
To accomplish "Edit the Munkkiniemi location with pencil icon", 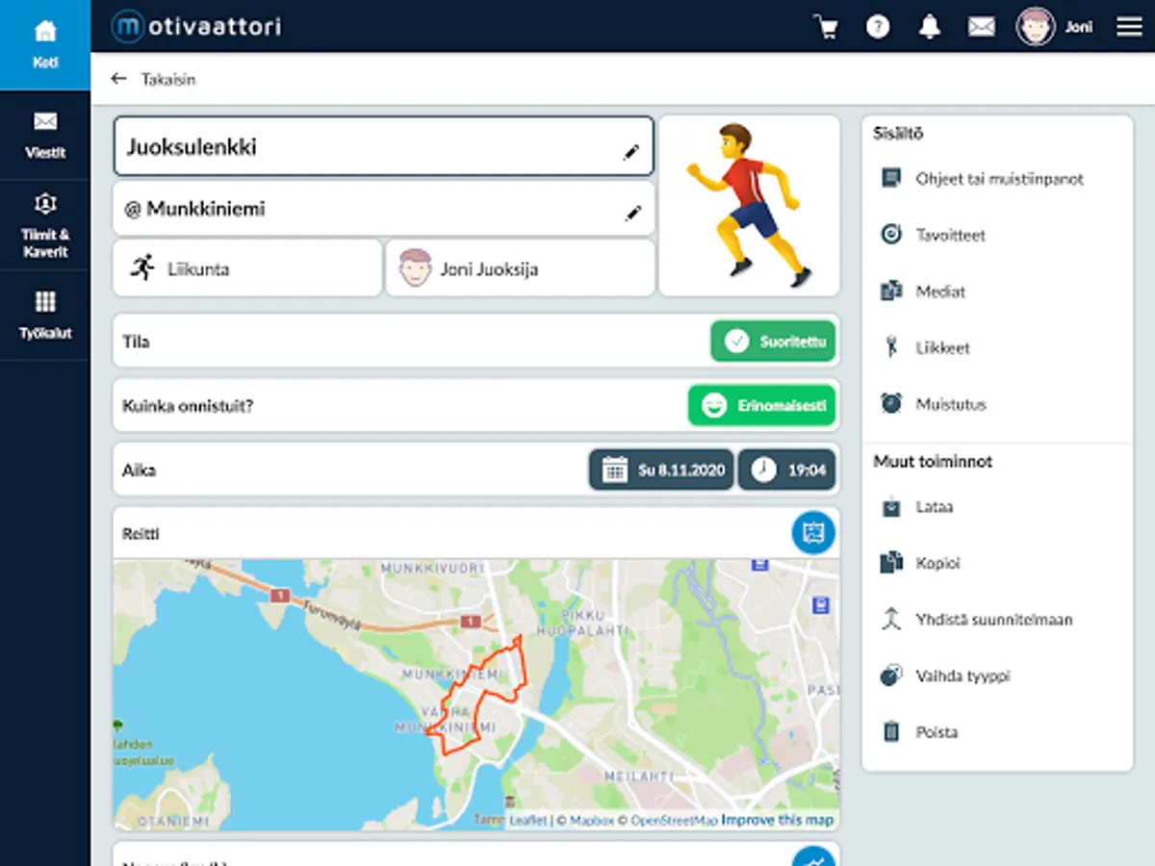I will (632, 213).
